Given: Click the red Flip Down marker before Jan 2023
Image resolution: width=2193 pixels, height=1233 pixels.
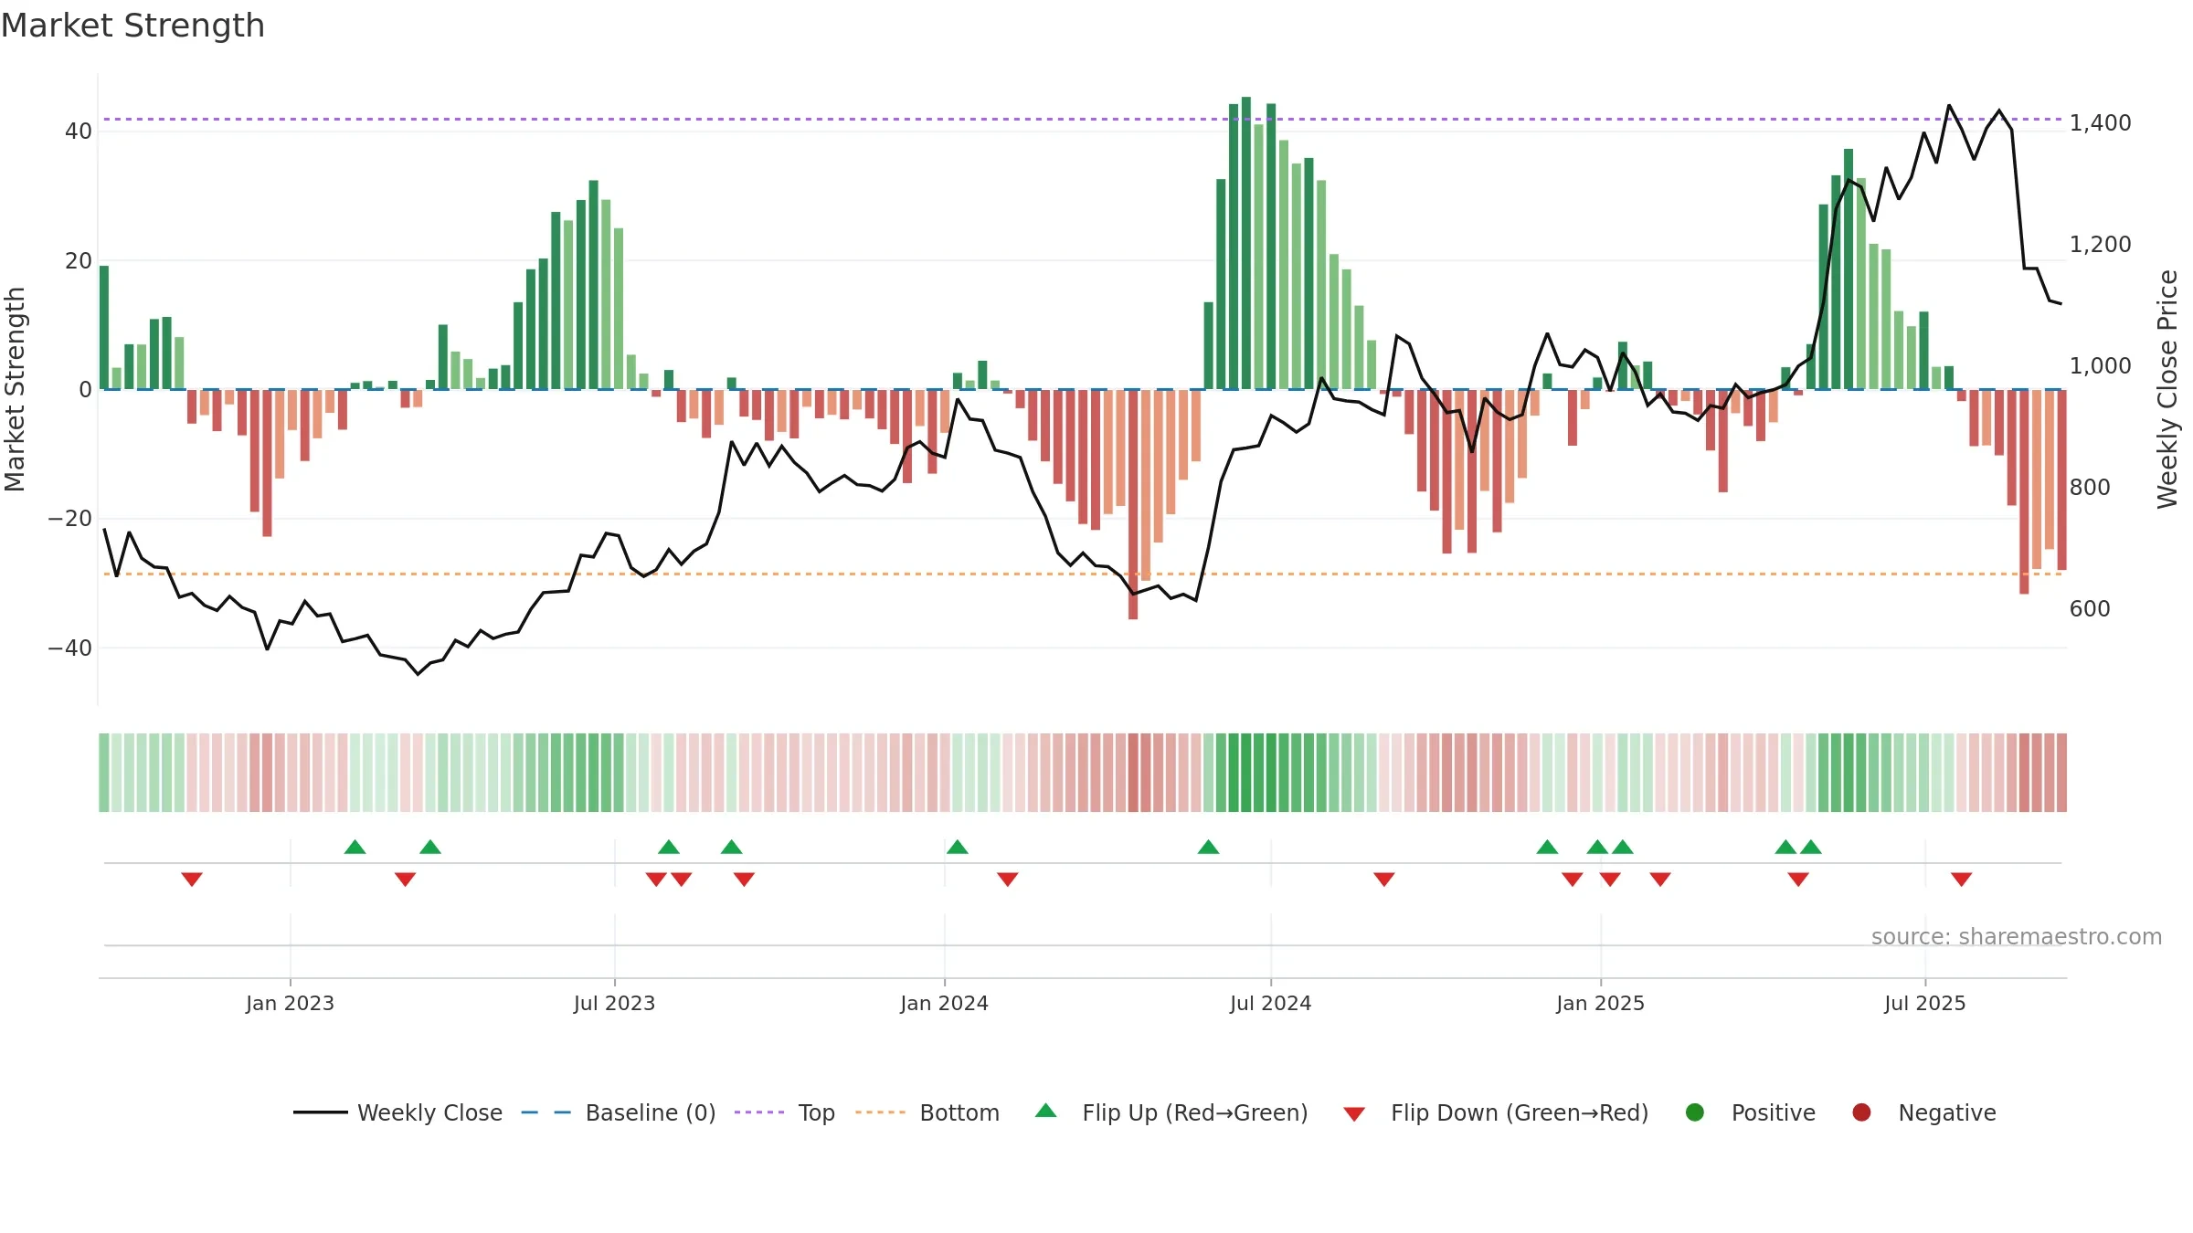Looking at the screenshot, I should [x=192, y=879].
